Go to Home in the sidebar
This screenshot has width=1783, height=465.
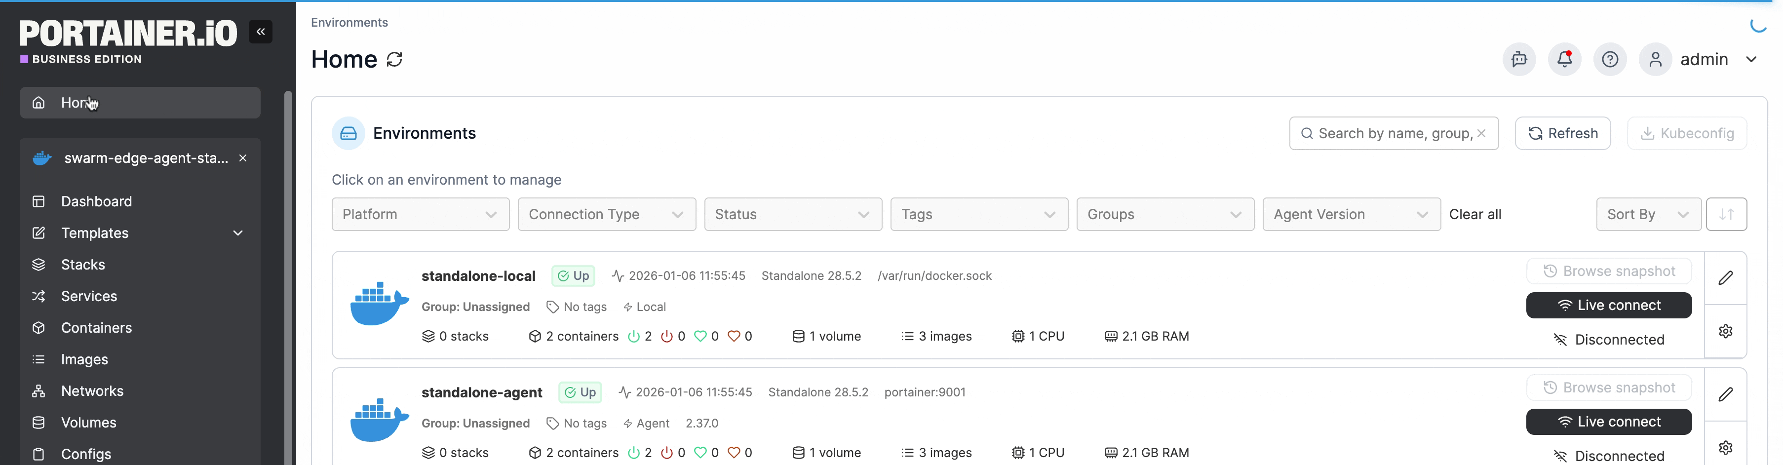pos(140,103)
